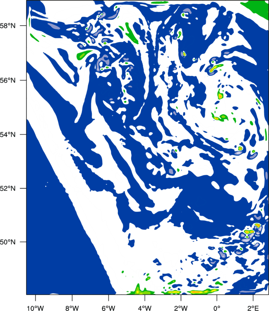
Task: Select the 54°N latitude label
Action: pos(7,134)
